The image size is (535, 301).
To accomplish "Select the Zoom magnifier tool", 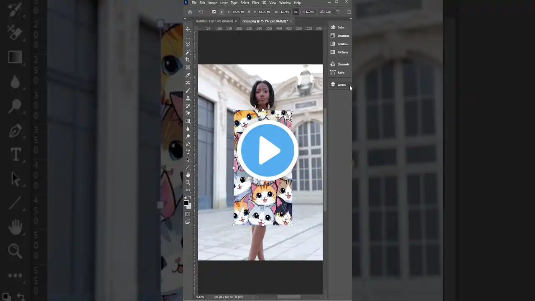I will pos(188,182).
